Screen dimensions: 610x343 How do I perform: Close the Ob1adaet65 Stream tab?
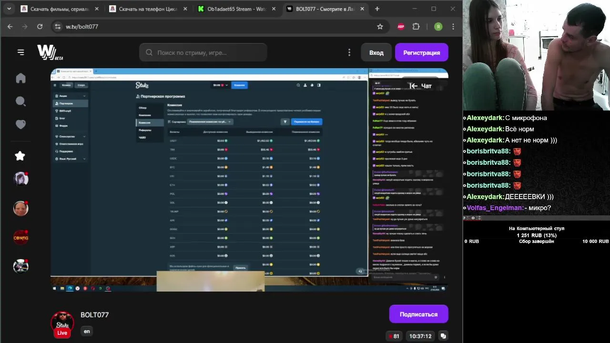point(274,9)
